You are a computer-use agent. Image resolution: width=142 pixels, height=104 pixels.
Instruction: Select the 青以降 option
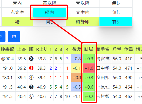pyautogui.click(x=82, y=3)
